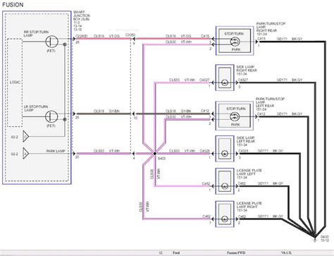Click the RR STOP/TURN LAMP FET transistor symbol
334x256 pixels.
[x=51, y=42]
